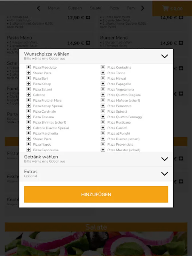Click the plus icon next to Pizza Quattro Formaggi
This screenshot has height=256, width=192.
coord(103,117)
